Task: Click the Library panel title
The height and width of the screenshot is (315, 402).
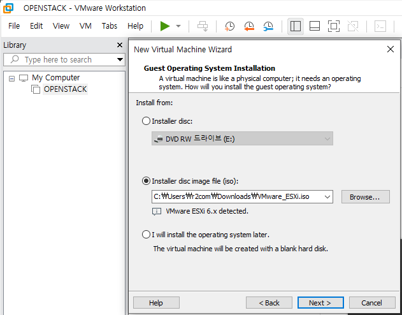Action: click(x=15, y=45)
